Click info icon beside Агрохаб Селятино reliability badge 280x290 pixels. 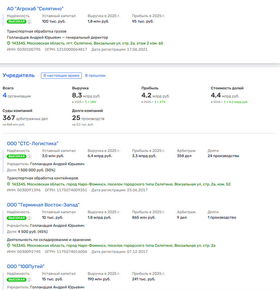(29, 22)
